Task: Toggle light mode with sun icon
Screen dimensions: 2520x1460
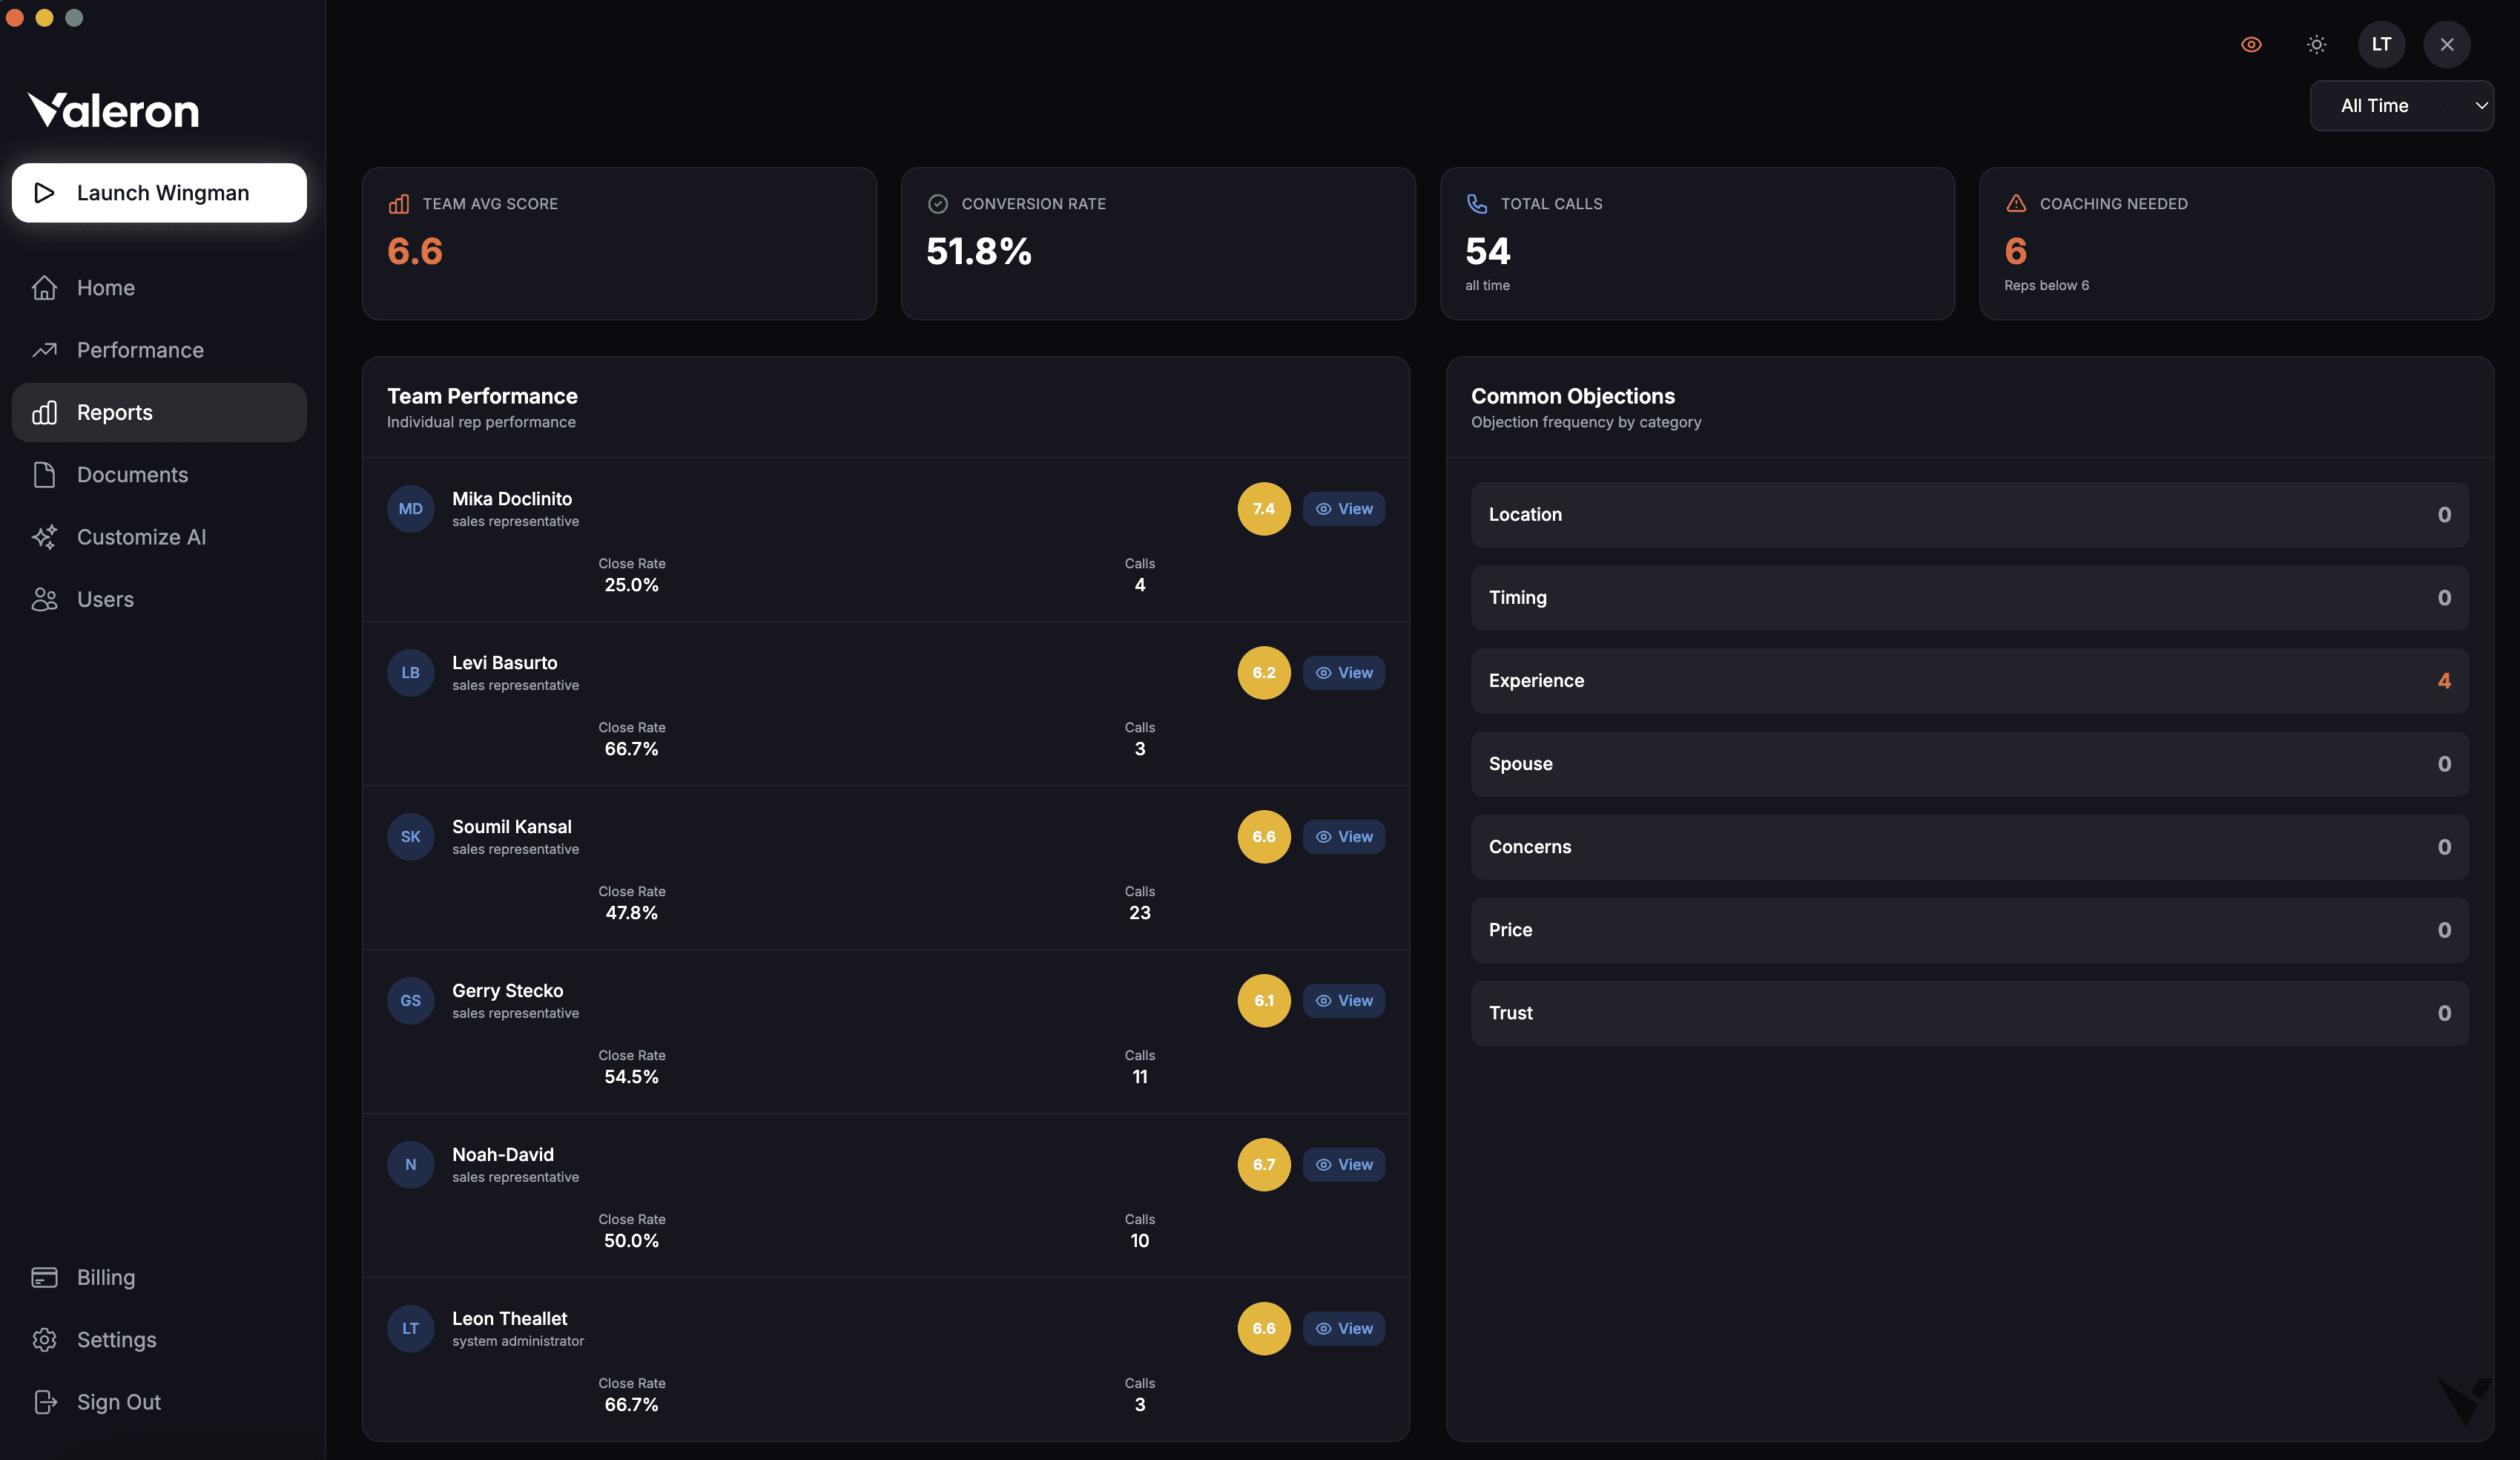Action: (x=2316, y=44)
